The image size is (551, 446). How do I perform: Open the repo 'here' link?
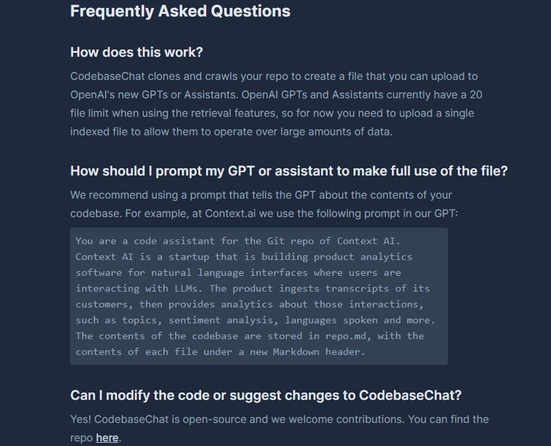click(107, 438)
